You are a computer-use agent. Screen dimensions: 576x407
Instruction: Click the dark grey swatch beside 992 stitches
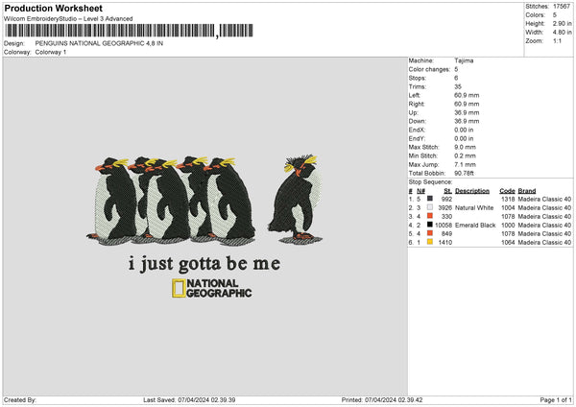click(x=430, y=199)
